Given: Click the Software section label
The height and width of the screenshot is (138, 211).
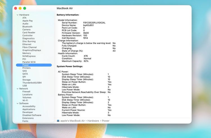Looking at the screenshot, I should [x=24, y=103].
